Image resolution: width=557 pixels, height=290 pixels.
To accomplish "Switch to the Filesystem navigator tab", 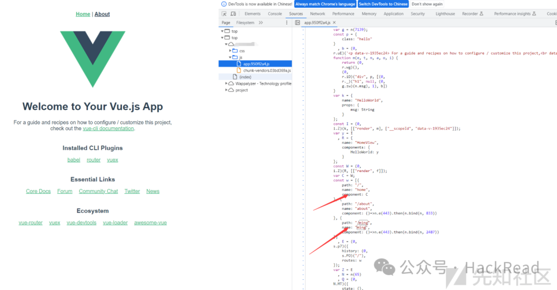I will [245, 22].
